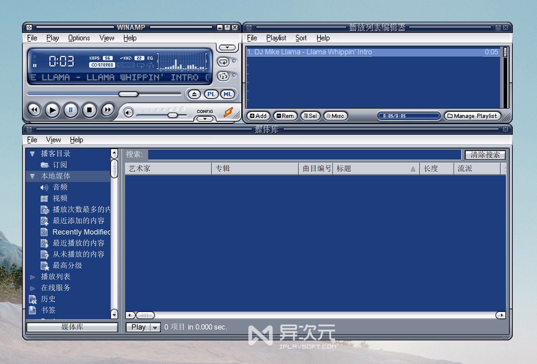Open 历史 (History) via its clock icon
The height and width of the screenshot is (364, 537).
pyautogui.click(x=33, y=299)
